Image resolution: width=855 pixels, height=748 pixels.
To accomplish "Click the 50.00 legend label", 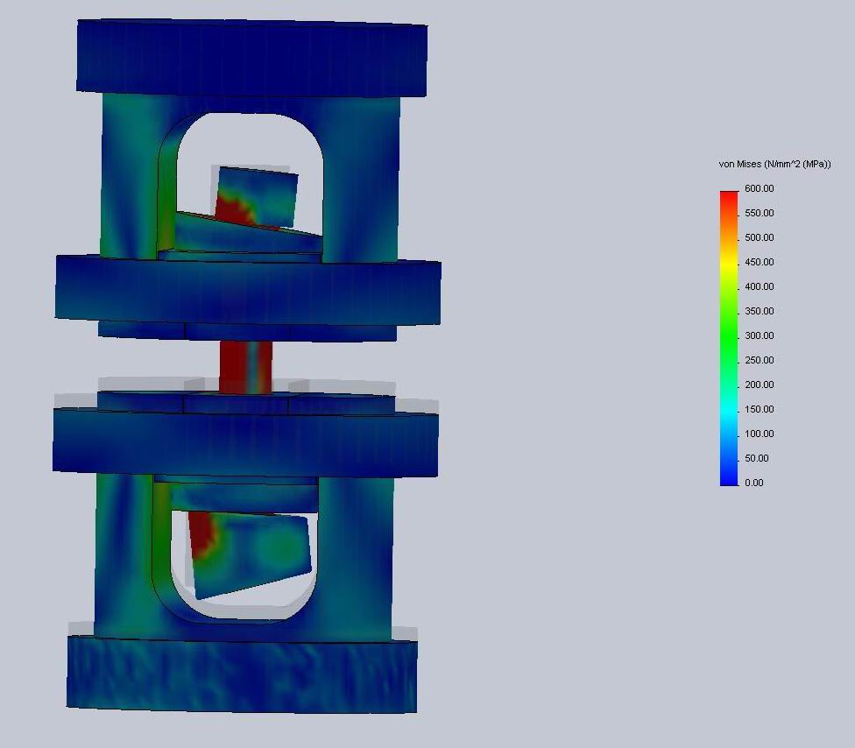I will 756,459.
